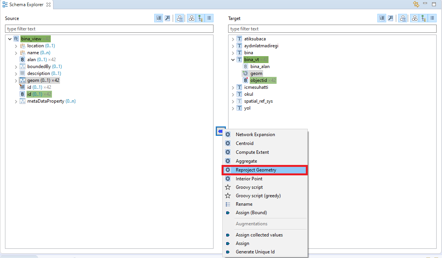This screenshot has height=258, width=442.
Task: Choose Compute Extent
Action: point(264,152)
